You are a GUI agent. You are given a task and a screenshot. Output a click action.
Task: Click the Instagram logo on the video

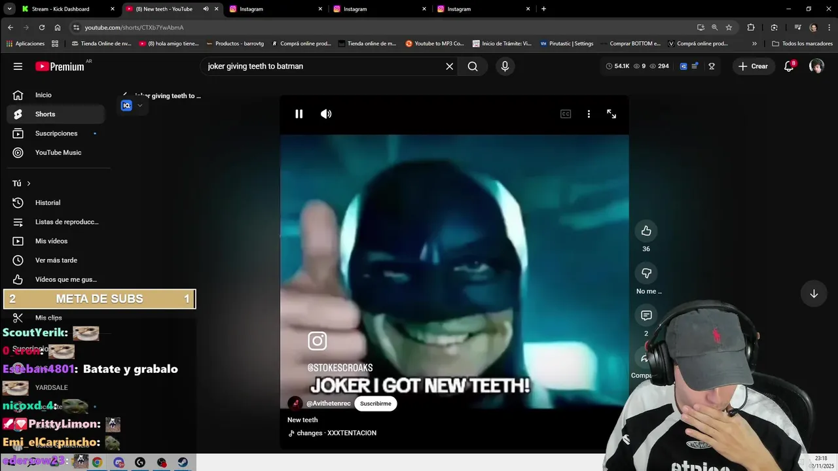(x=318, y=341)
